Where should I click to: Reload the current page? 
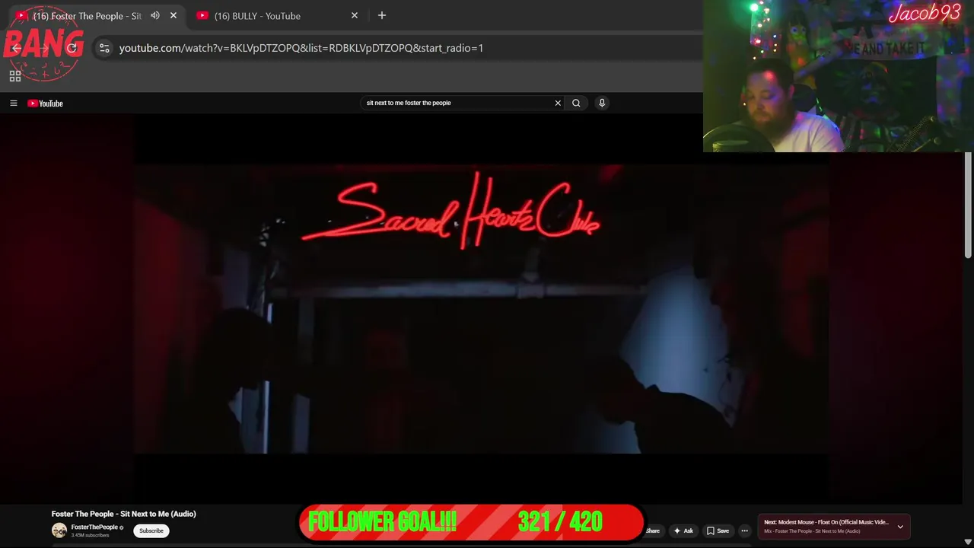72,48
